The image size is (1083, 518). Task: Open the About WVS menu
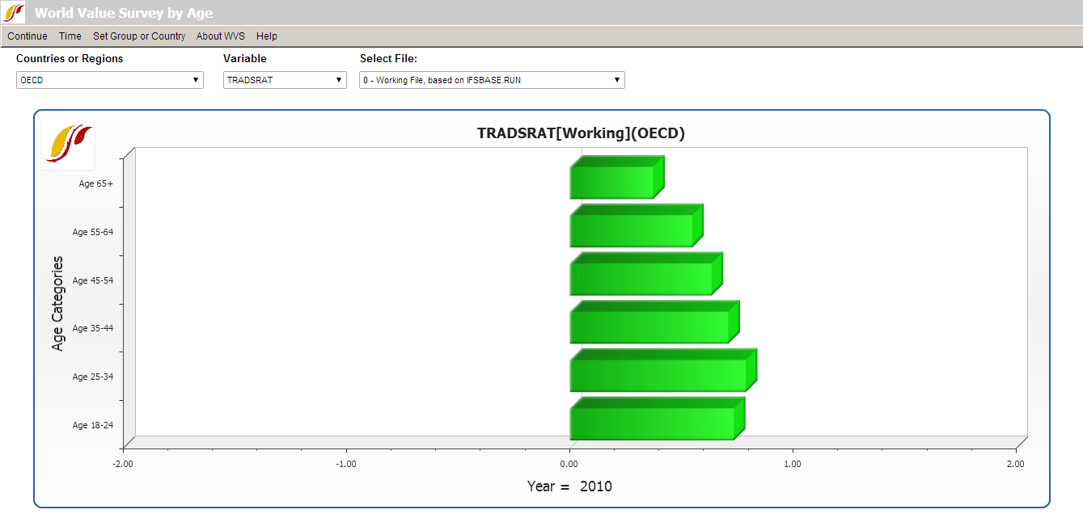click(221, 36)
